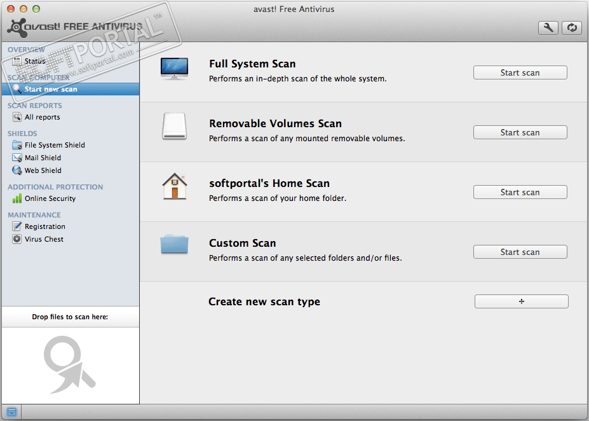Open preferences with the wrench icon
589x421 pixels.
[548, 28]
